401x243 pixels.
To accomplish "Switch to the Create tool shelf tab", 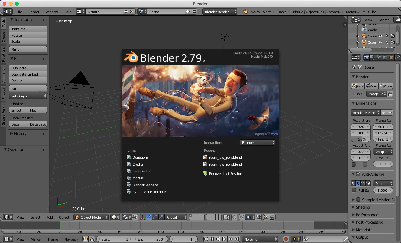I will (3, 37).
